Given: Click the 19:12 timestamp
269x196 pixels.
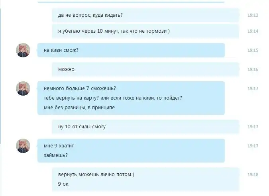Looking at the screenshot, I should click(253, 15).
